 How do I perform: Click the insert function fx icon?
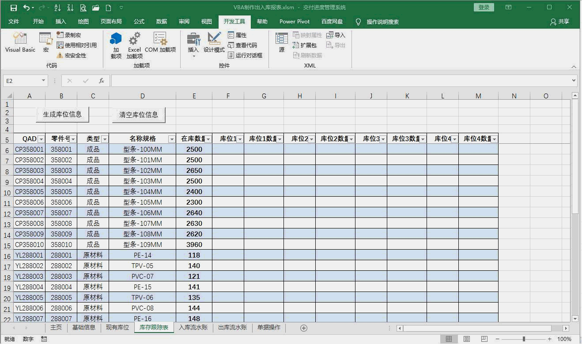coord(102,81)
